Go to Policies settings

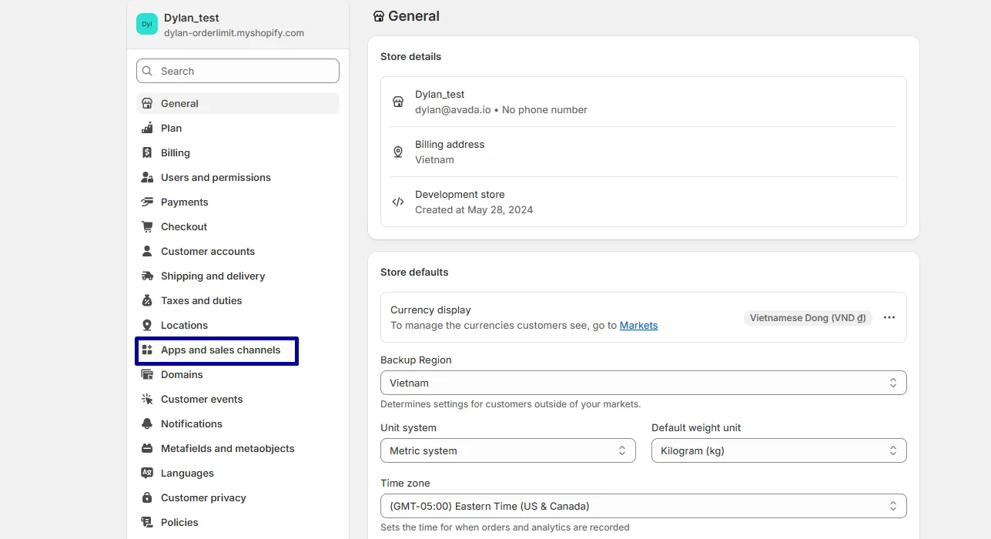pos(238,522)
